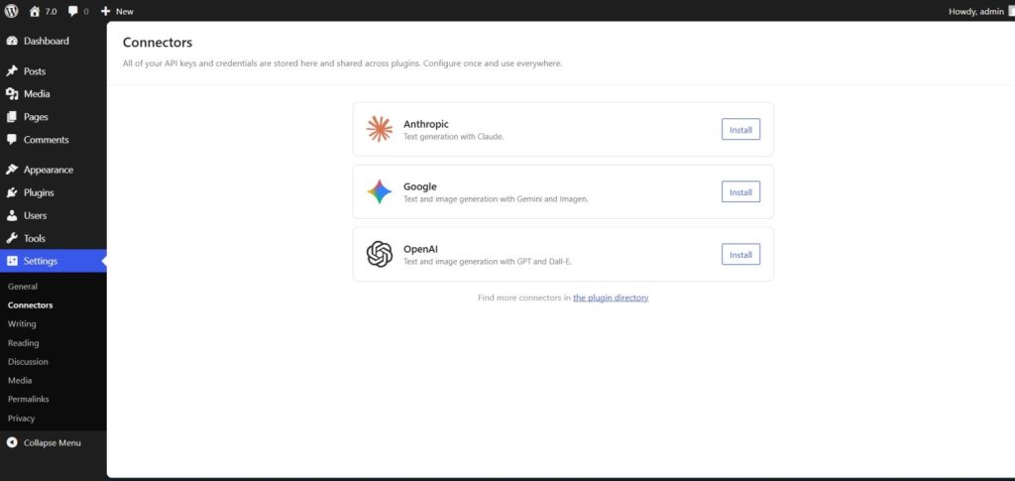
Task: Click the GPT and Dall-E description text
Action: (x=488, y=262)
